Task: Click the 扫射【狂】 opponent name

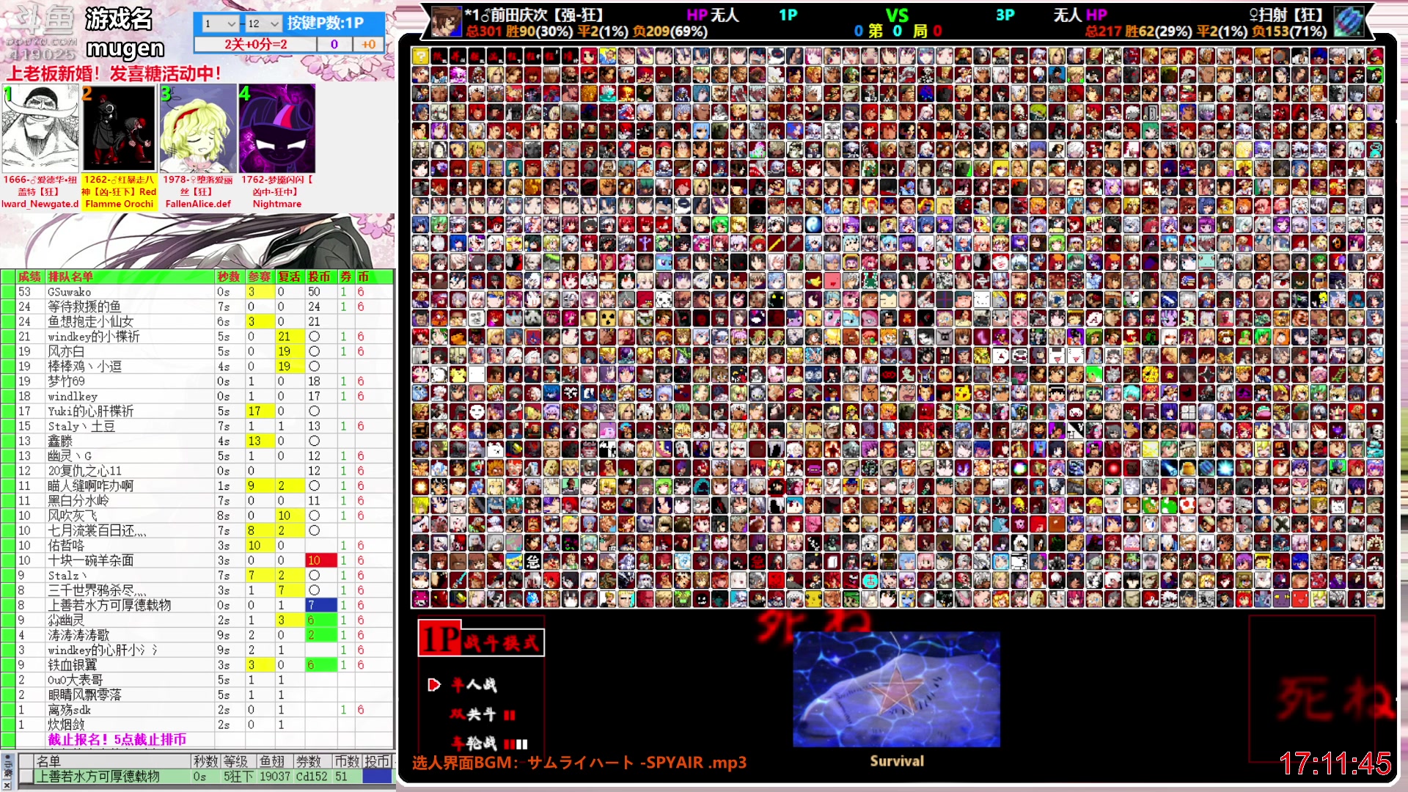Action: (1291, 15)
